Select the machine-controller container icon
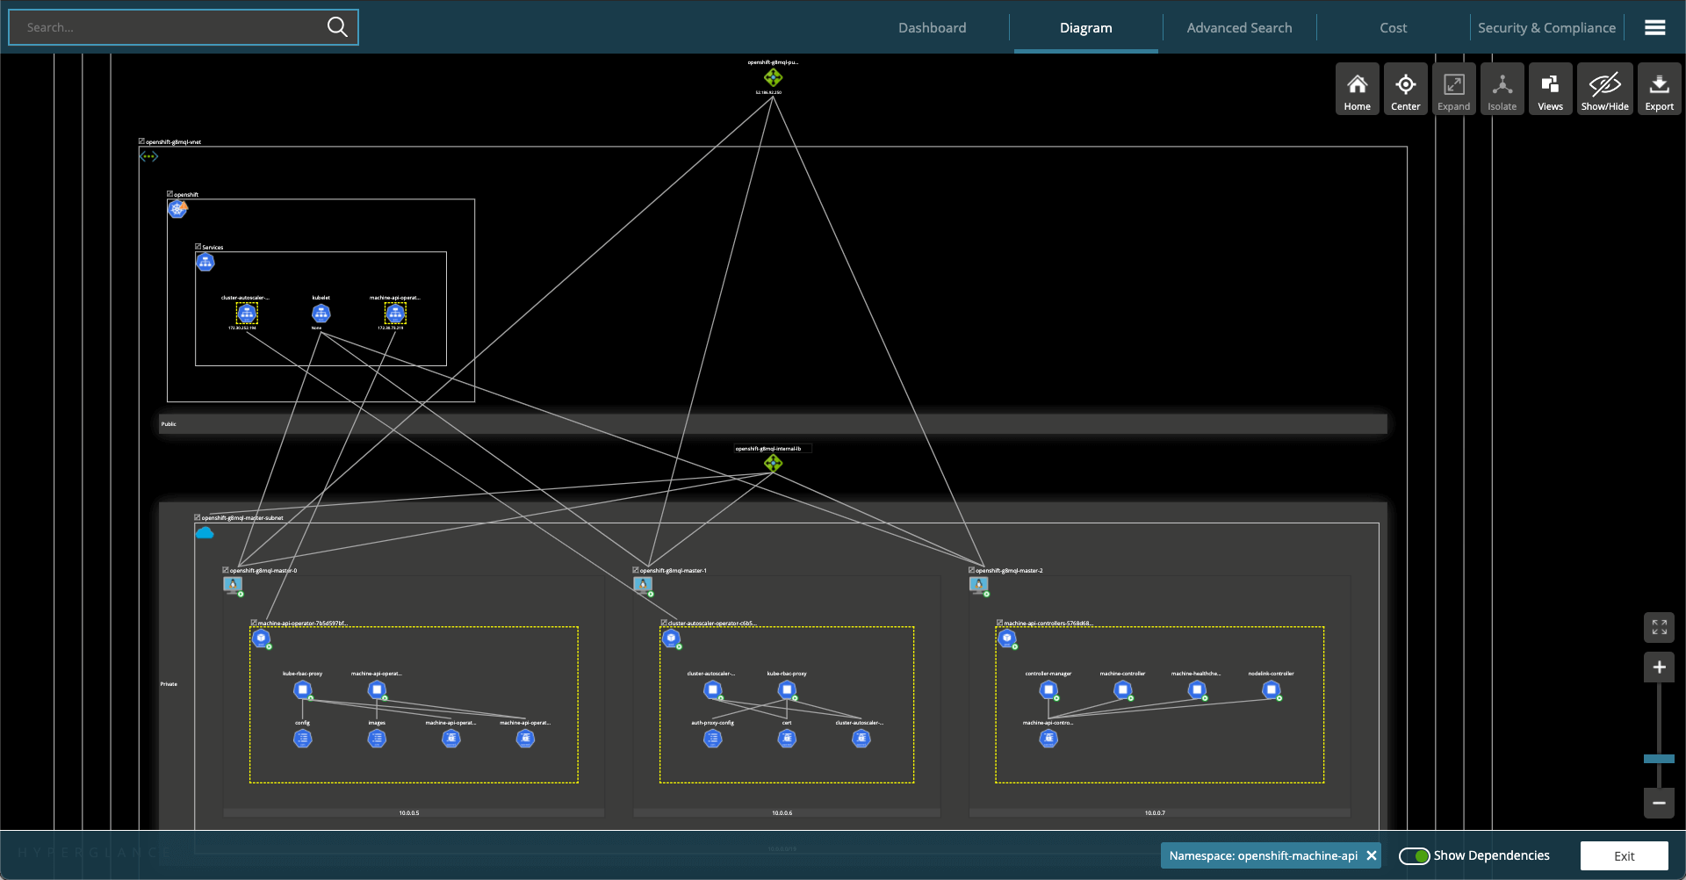Viewport: 1686px width, 880px height. point(1123,690)
